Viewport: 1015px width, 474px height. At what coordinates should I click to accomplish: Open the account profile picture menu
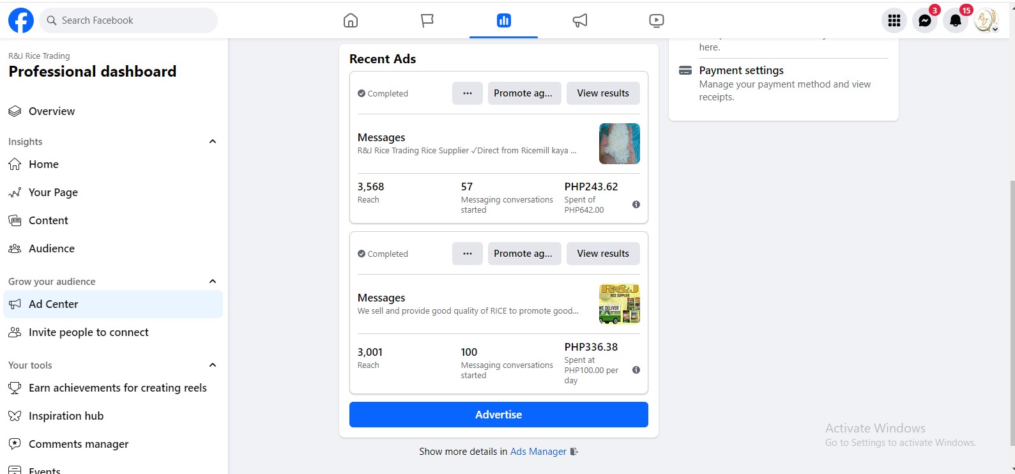point(986,20)
